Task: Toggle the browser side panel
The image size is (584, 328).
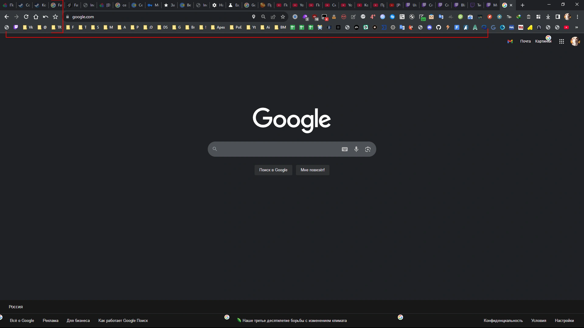Action: click(x=558, y=17)
